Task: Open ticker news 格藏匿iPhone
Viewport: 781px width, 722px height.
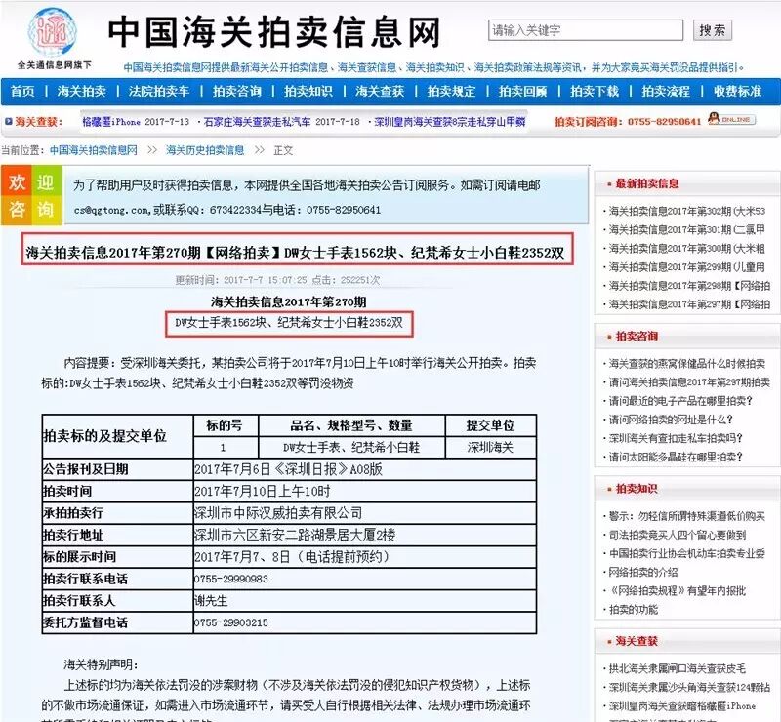Action: pos(111,122)
